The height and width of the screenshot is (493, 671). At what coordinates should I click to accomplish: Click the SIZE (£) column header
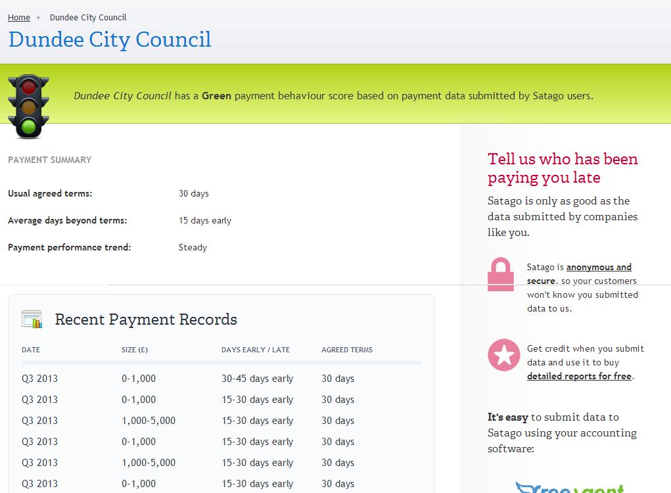pyautogui.click(x=134, y=350)
